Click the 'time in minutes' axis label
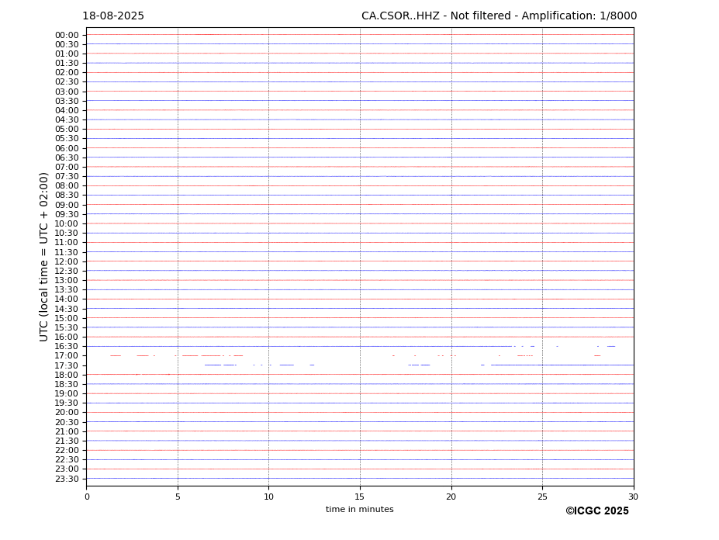Image resolution: width=719 pixels, height=540 pixels. coord(360,509)
